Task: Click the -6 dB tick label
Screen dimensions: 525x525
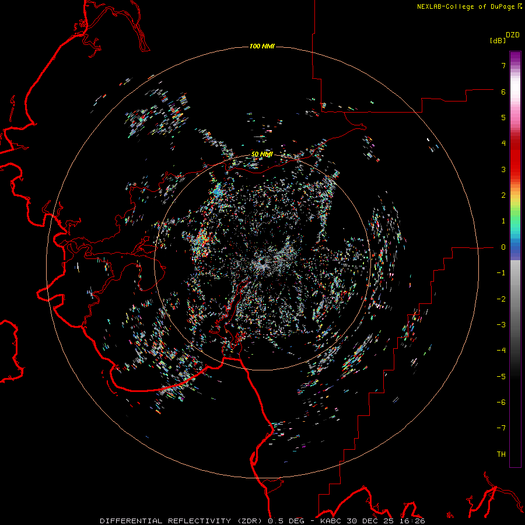Action: click(x=501, y=402)
